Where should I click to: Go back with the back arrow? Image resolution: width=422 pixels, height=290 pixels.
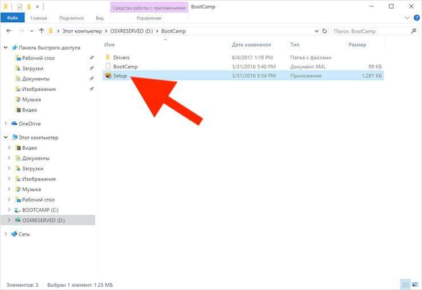pos(9,31)
